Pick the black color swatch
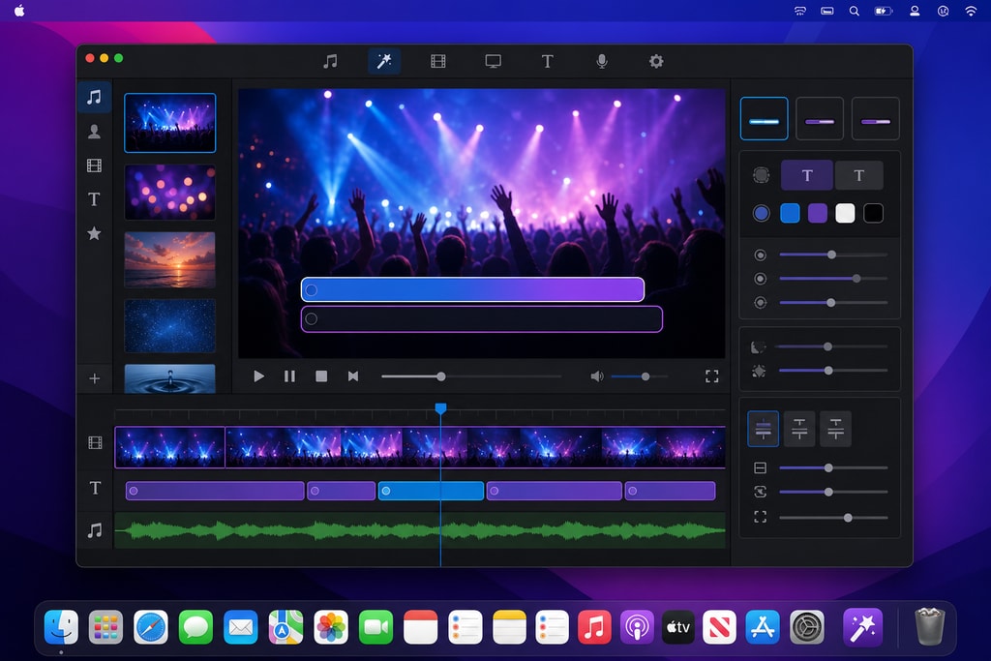 pyautogui.click(x=873, y=214)
